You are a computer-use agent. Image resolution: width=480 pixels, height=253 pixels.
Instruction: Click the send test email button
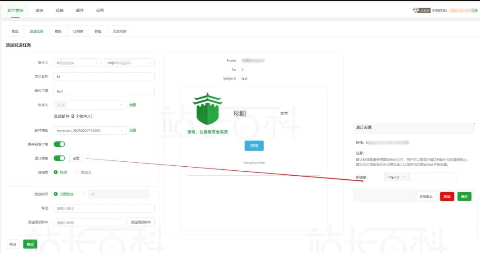pyautogui.click(x=141, y=222)
